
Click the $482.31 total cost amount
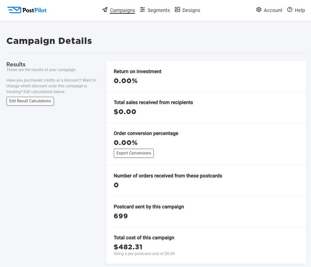click(128, 247)
